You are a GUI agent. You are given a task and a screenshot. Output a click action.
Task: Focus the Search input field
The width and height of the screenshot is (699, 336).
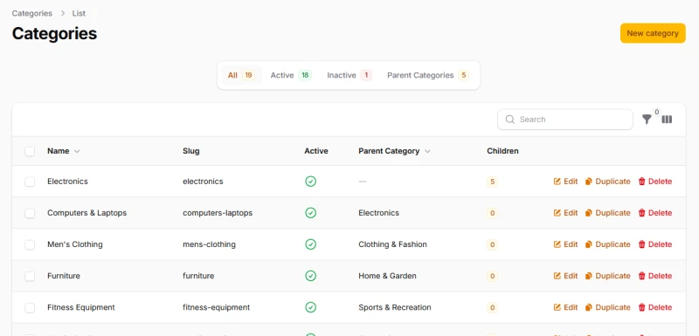(565, 120)
